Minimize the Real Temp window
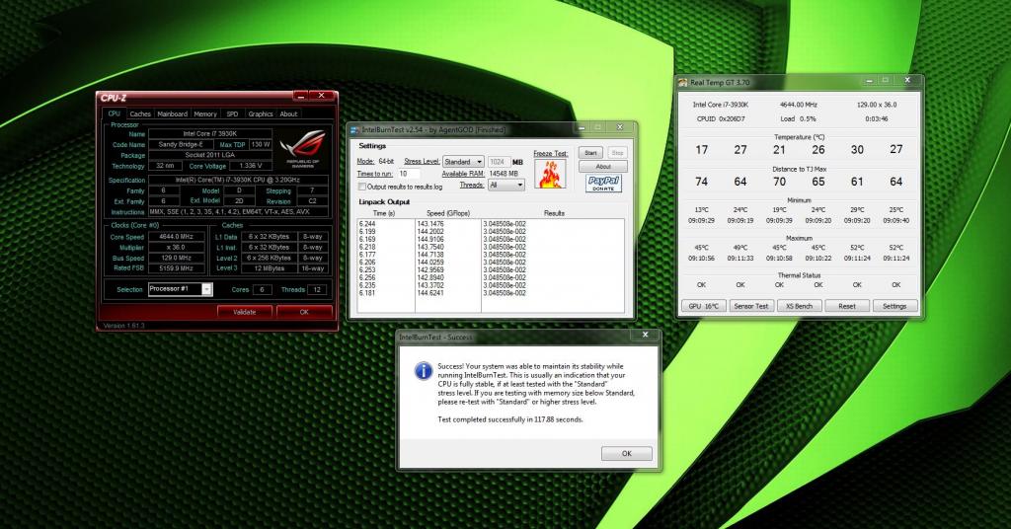1011x529 pixels. (x=869, y=81)
